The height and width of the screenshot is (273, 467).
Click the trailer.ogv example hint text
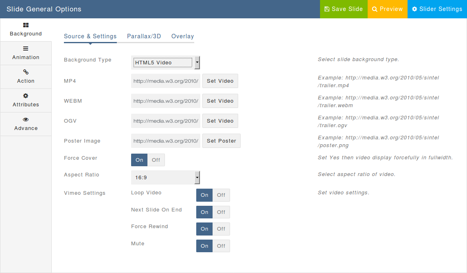(x=378, y=121)
